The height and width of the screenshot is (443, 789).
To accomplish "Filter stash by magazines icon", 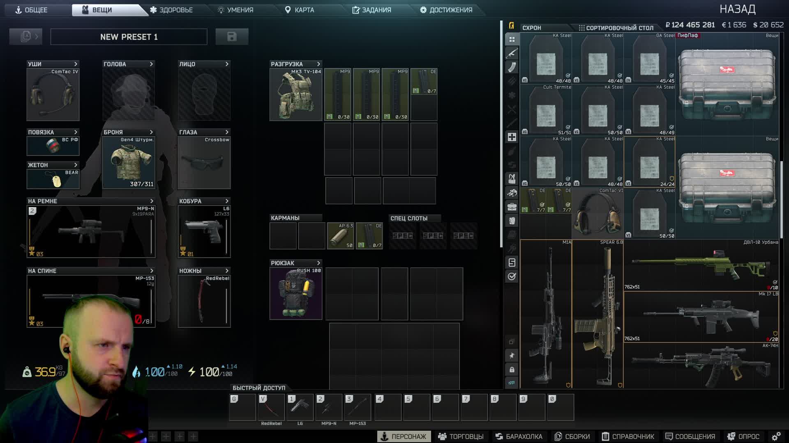I will [512, 67].
